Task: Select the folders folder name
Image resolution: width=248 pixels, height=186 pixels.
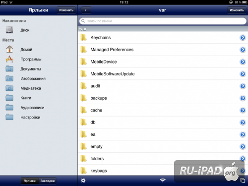Action: click(97, 159)
